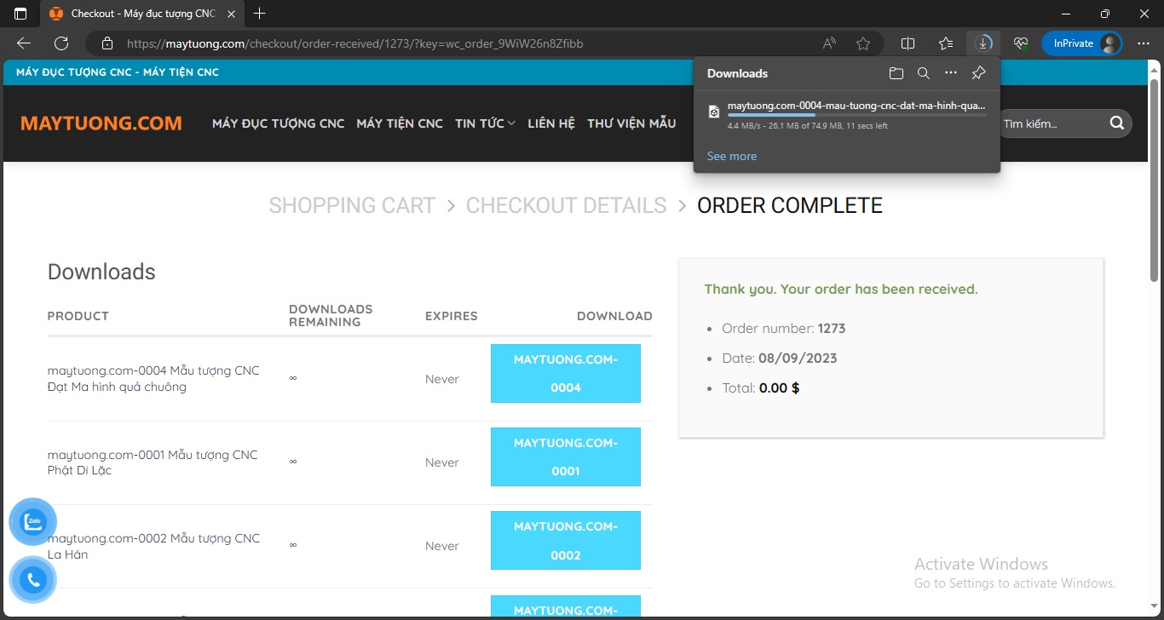
Task: Open downloads folder icon in panel
Action: pyautogui.click(x=896, y=73)
